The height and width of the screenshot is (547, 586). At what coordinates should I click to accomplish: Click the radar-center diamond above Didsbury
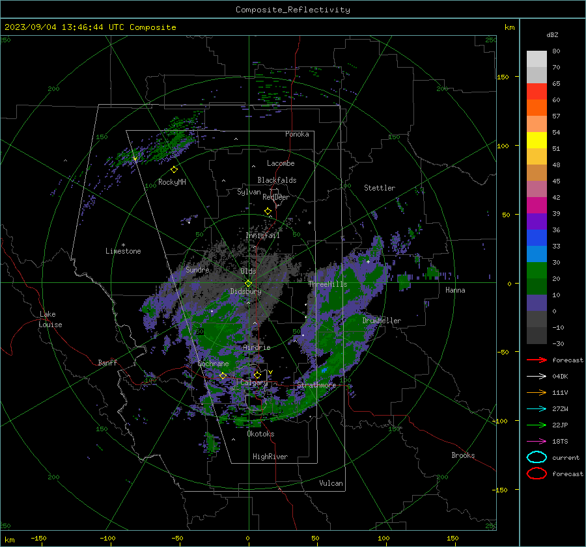pos(248,284)
